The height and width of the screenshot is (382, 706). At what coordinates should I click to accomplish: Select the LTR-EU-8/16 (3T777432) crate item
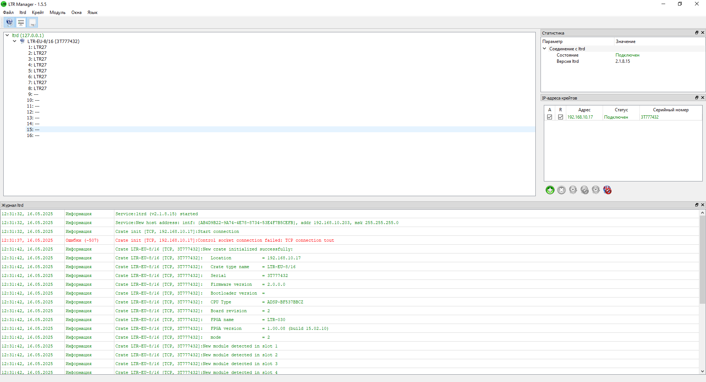(x=53, y=41)
